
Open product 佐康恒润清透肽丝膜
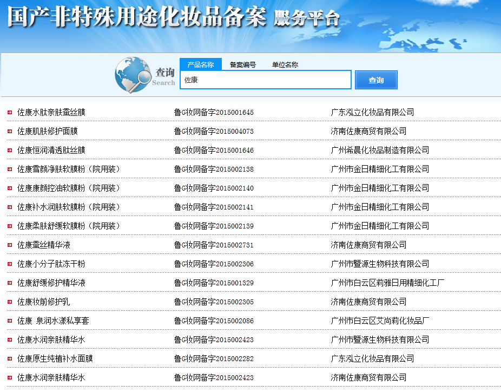(51, 150)
